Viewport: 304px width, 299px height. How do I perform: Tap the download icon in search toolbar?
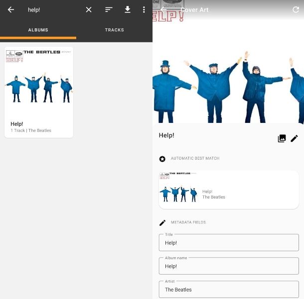[x=128, y=9]
